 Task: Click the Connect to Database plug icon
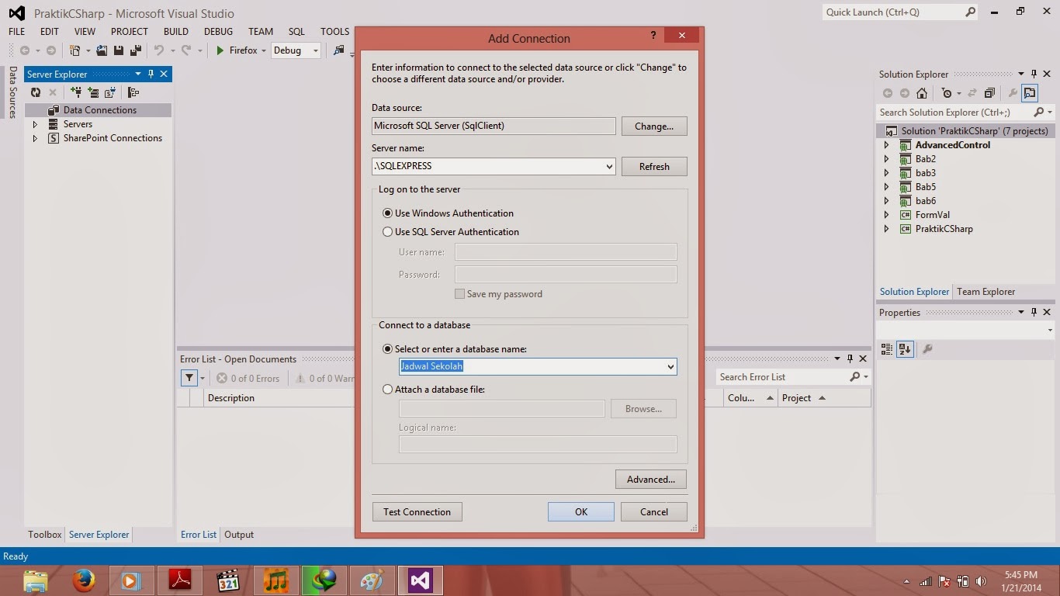(77, 92)
